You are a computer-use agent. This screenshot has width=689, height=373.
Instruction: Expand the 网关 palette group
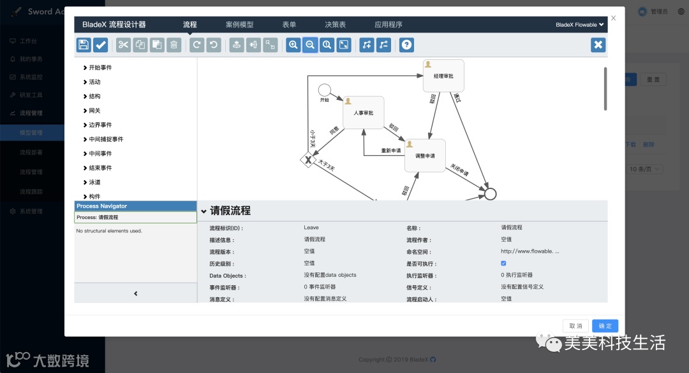pos(92,111)
